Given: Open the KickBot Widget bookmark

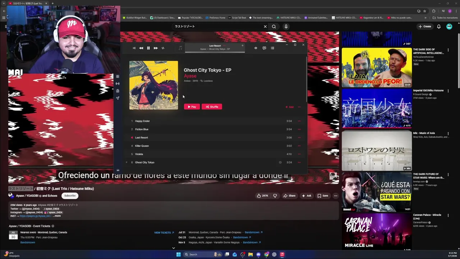Looking at the screenshot, I should pos(134,18).
